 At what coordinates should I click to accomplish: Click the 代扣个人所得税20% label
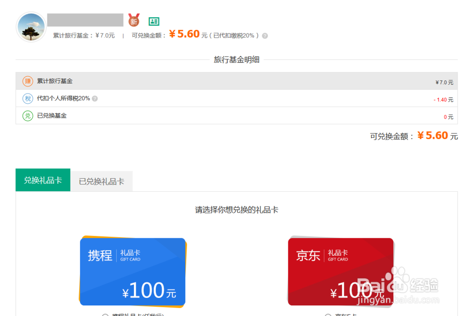click(x=63, y=99)
